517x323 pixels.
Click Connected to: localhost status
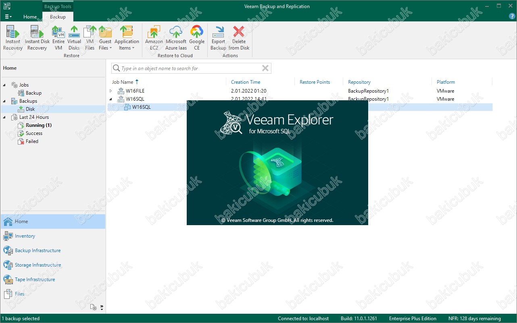point(303,319)
